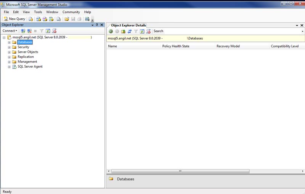Image resolution: width=305 pixels, height=194 pixels.
Task: Click the Policy Health State column header
Action: (188, 46)
